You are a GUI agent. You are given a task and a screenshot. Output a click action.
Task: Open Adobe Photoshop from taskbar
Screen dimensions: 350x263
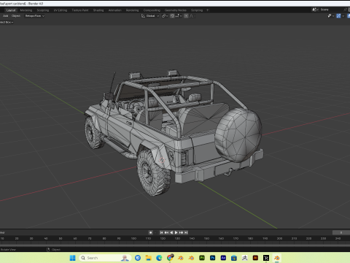pyautogui.click(x=213, y=258)
